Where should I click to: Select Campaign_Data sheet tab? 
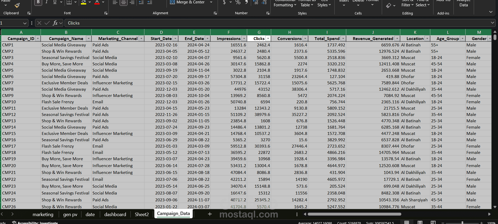(173, 214)
